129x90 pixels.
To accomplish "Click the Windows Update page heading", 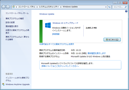I will (47, 14).
